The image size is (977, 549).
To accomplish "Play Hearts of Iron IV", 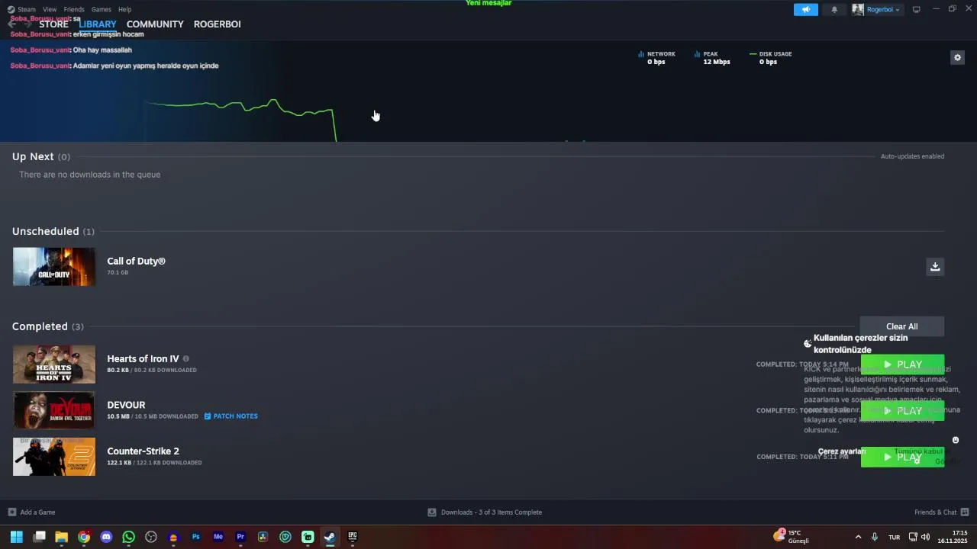I will (x=902, y=364).
